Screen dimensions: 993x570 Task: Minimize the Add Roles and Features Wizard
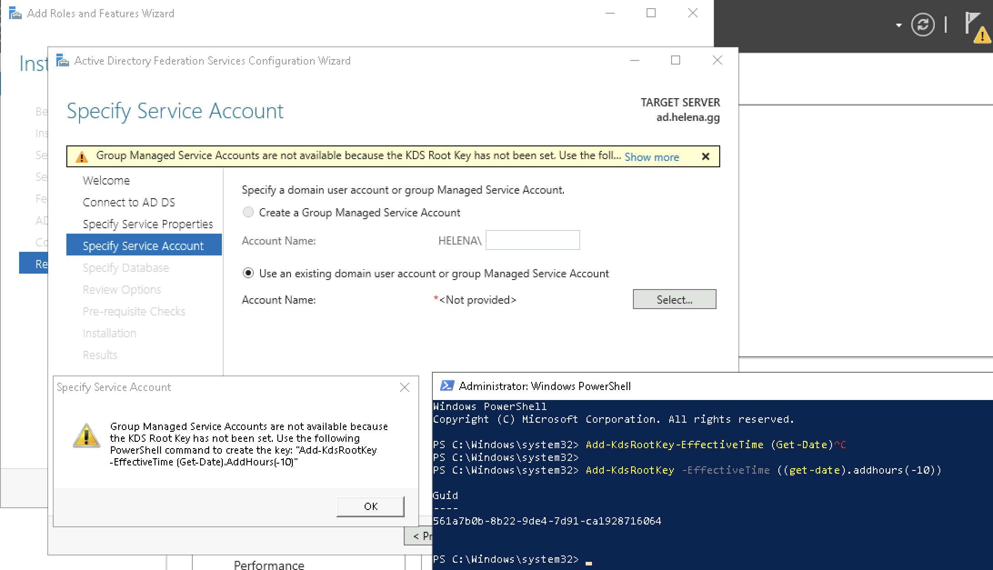coord(610,13)
